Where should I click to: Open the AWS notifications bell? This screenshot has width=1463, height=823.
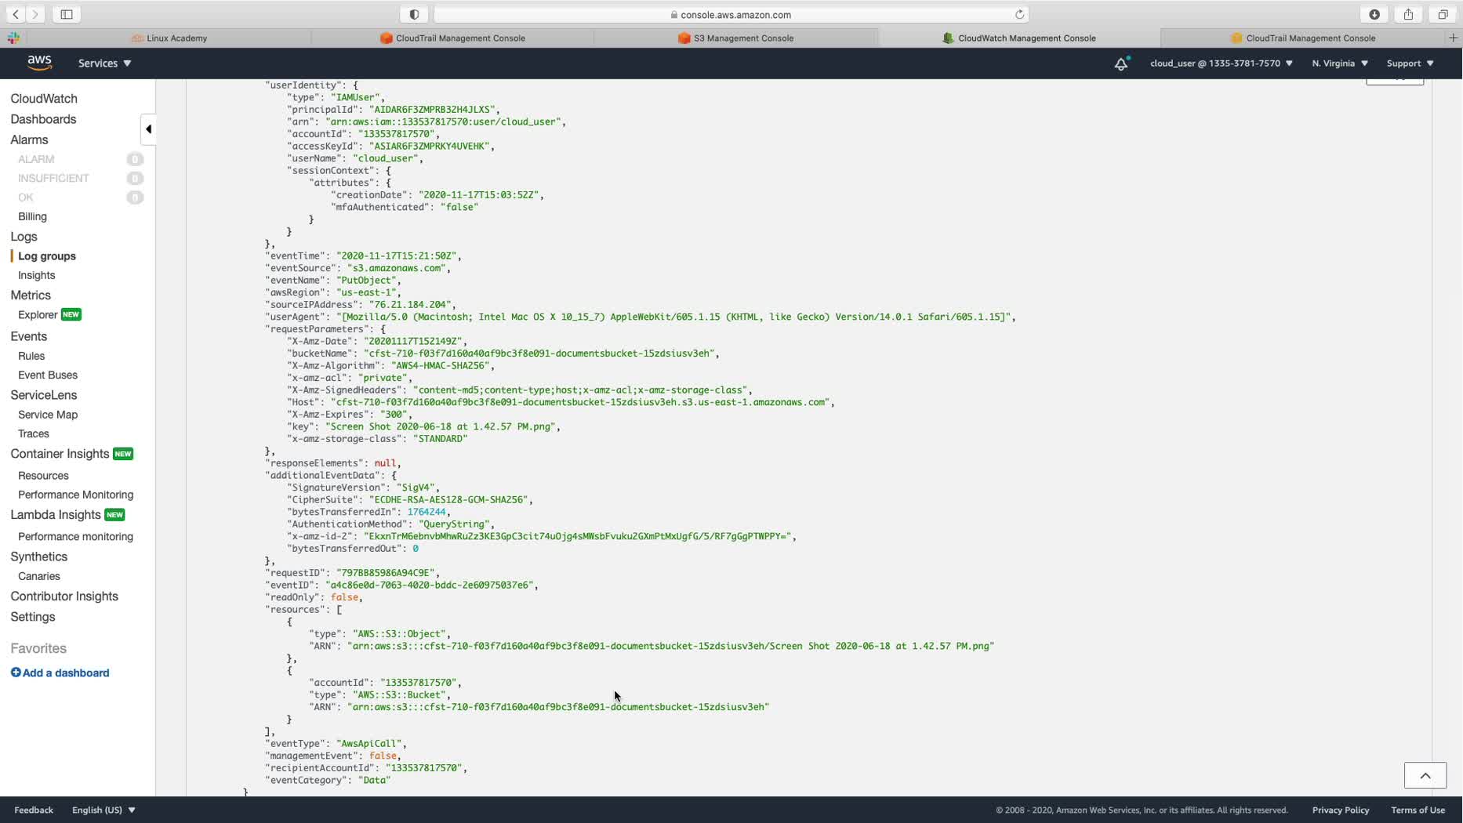(x=1121, y=63)
